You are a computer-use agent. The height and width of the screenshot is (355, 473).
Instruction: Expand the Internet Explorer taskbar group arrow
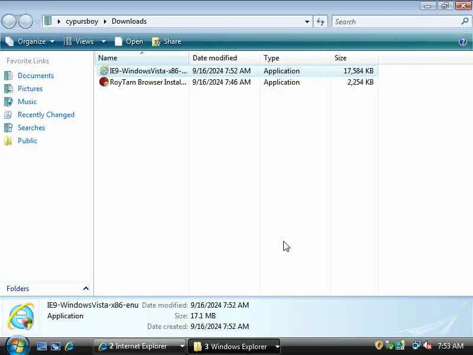[182, 346]
